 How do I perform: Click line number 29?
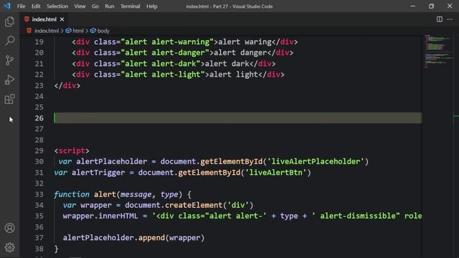39,150
